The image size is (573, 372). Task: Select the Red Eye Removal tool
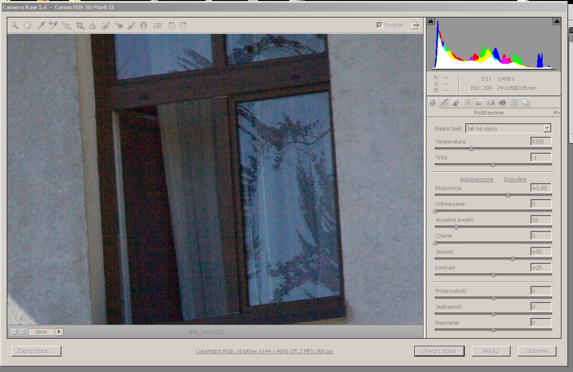pos(118,26)
